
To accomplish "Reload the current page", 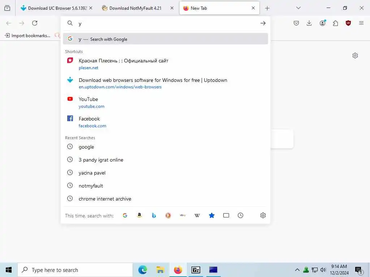I will (x=35, y=23).
